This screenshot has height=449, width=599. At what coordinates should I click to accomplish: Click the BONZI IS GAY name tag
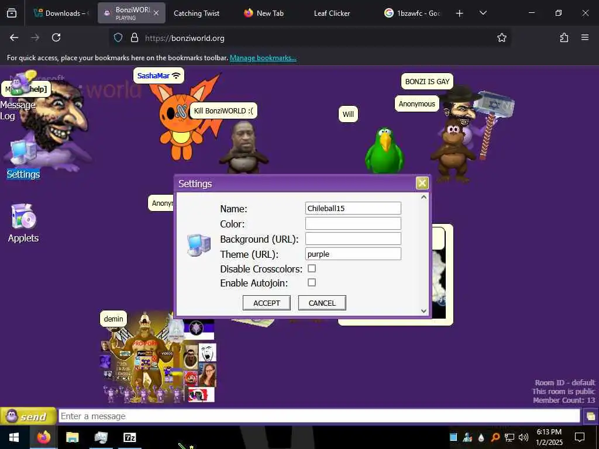427,81
